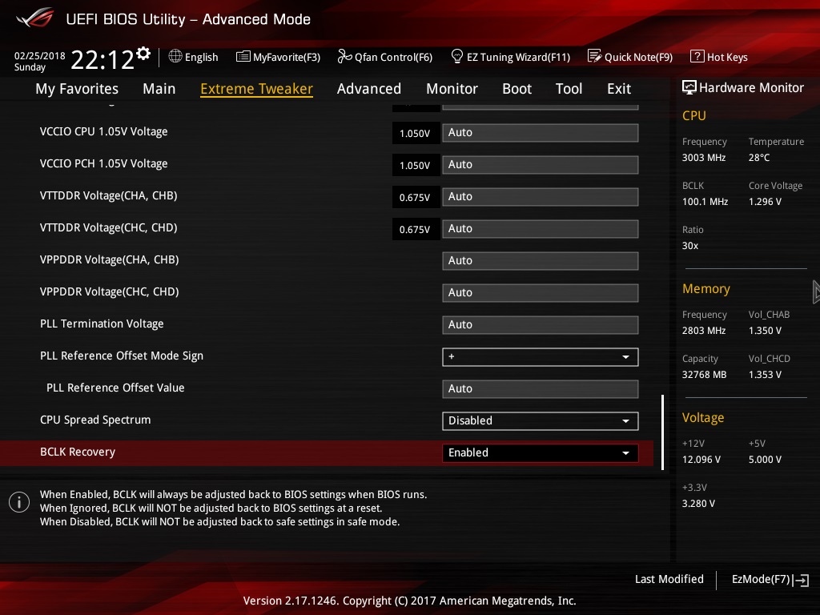Open the My Favorites tab
Image resolution: width=820 pixels, height=615 pixels.
(x=77, y=89)
